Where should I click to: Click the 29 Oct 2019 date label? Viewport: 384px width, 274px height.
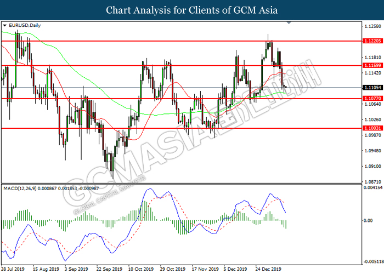pyautogui.click(x=173, y=269)
